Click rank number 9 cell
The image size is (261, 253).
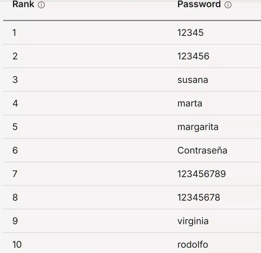point(15,221)
